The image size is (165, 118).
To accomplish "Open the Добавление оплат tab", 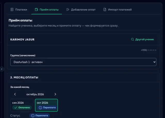I will [x=81, y=10].
